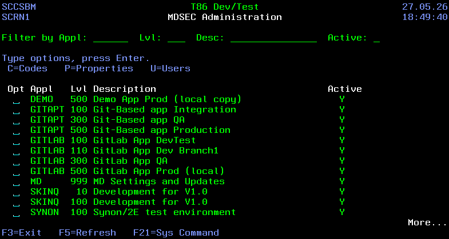Image resolution: width=449 pixels, height=239 pixels.
Task: Select the Opt field for DEMO 500
Action: coord(17,100)
